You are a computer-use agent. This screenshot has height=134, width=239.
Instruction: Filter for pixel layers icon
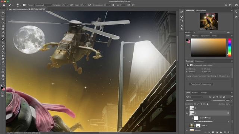(x=210, y=97)
